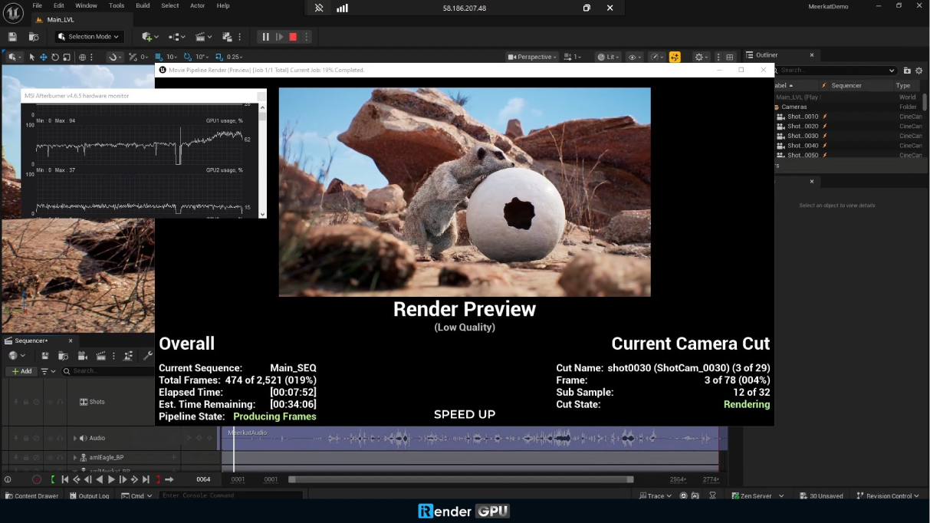The image size is (930, 523).
Task: Open the Add content (cube plus) dropdown
Action: [150, 36]
